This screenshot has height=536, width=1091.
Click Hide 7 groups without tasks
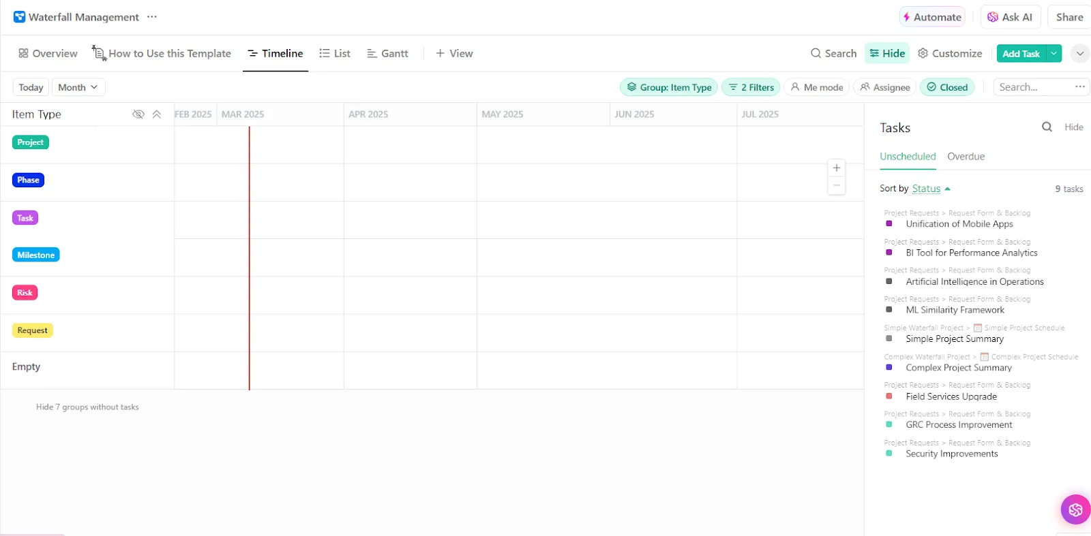tap(87, 407)
